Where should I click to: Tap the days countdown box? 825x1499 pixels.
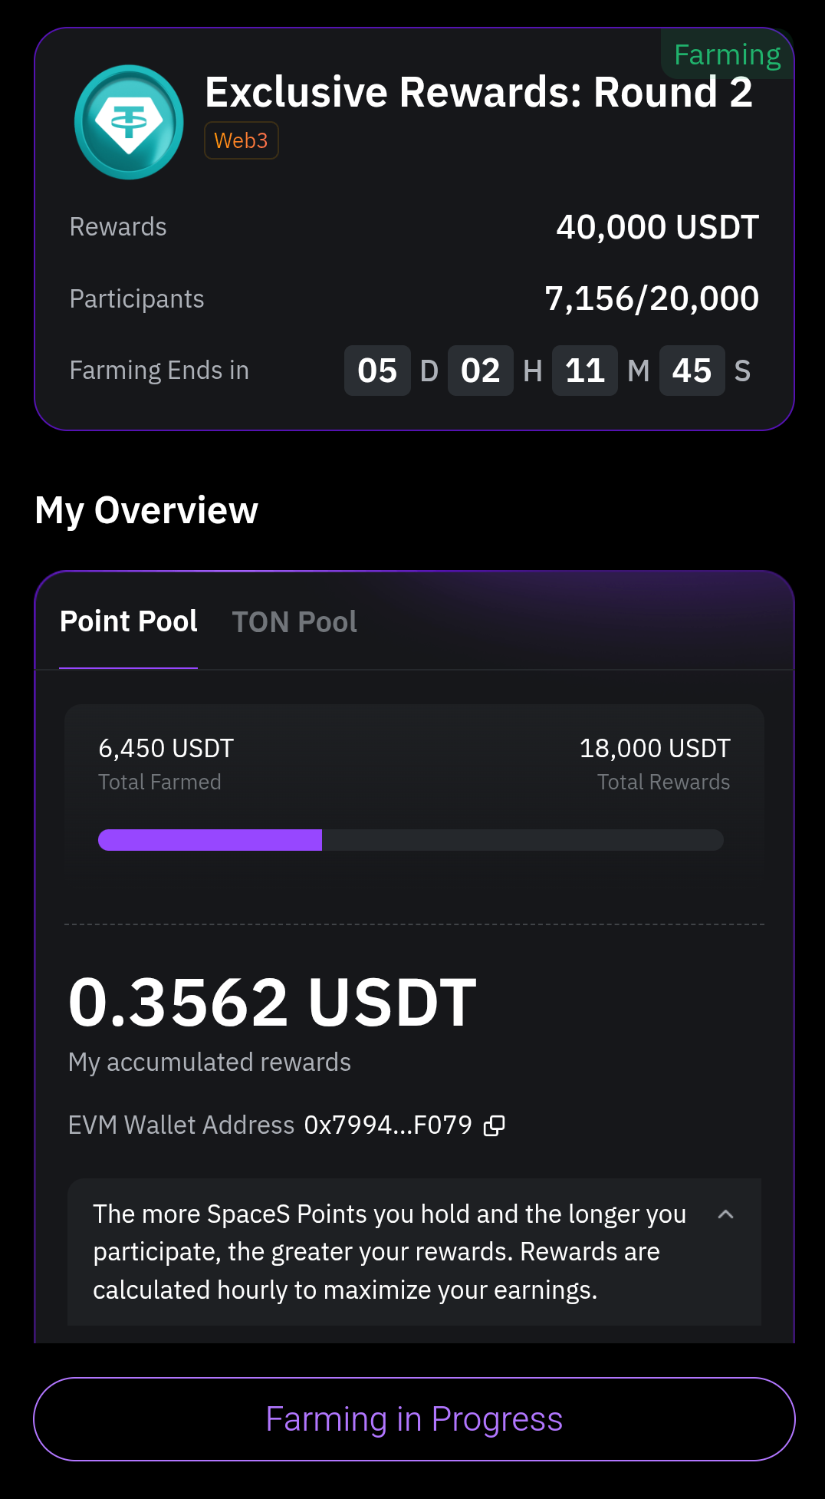(377, 371)
